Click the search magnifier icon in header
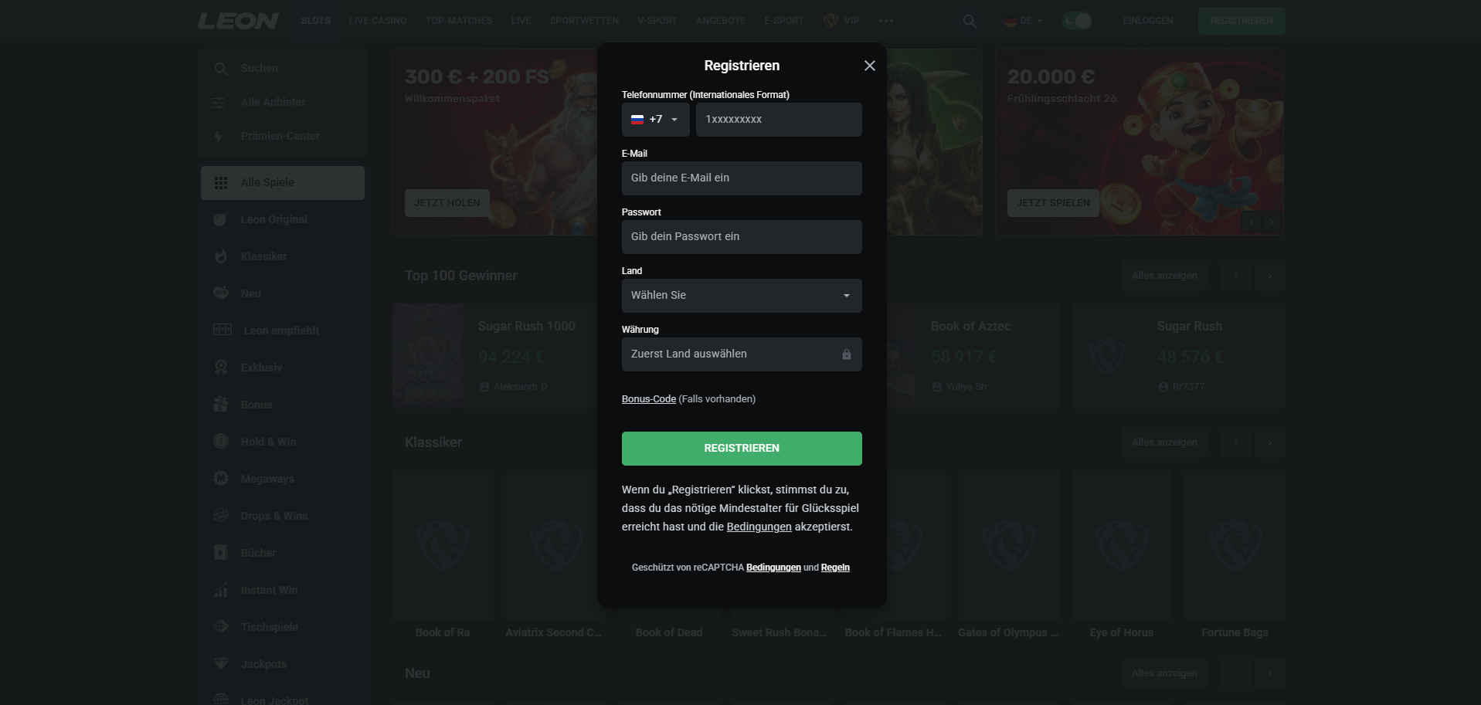The height and width of the screenshot is (705, 1481). 970,22
